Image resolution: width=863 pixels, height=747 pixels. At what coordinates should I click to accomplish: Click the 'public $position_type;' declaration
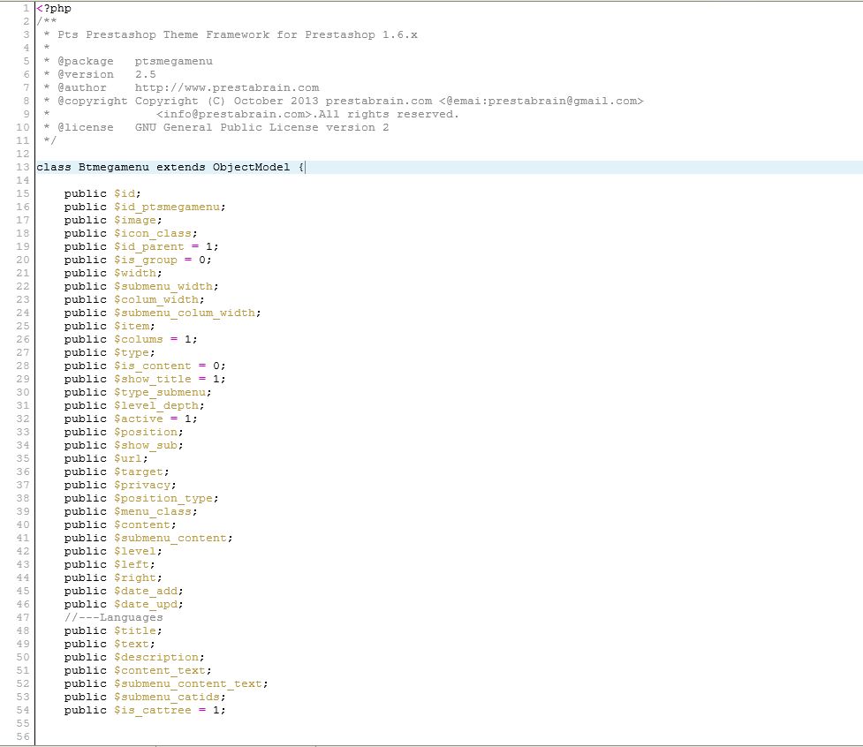(141, 498)
